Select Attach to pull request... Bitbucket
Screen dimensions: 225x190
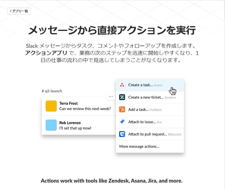coord(150,134)
